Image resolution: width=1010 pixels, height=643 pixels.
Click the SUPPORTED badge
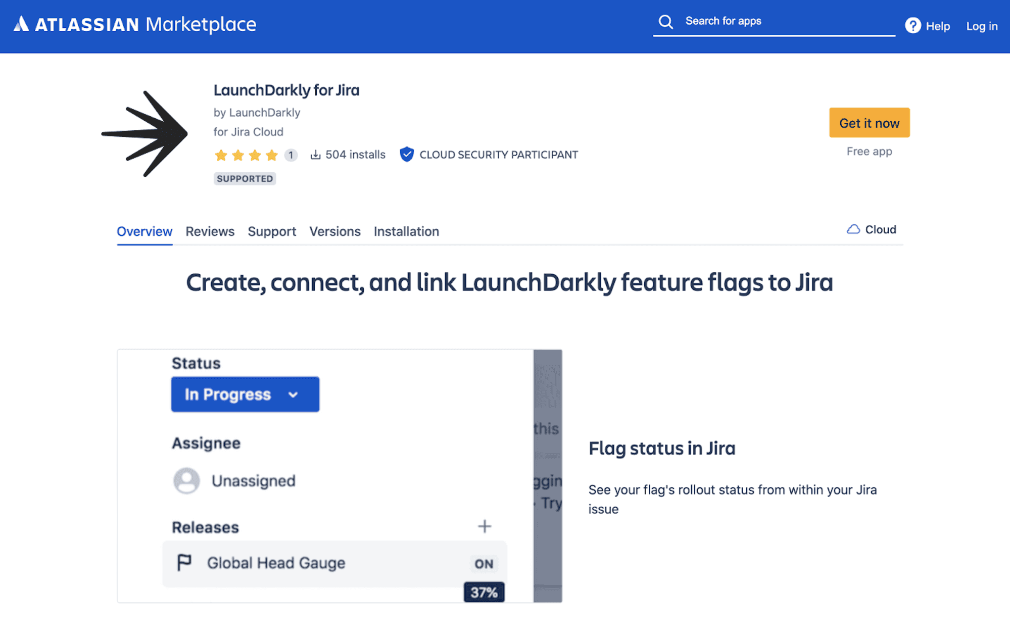[x=245, y=179]
